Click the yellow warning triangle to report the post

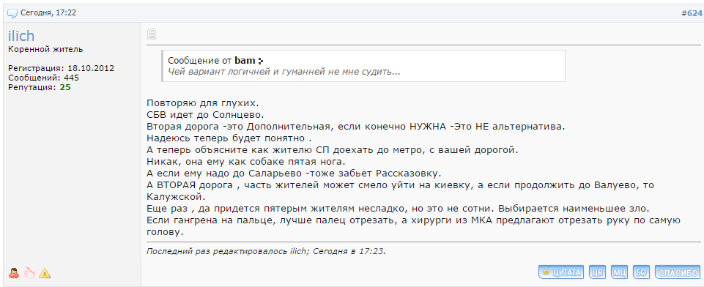pyautogui.click(x=45, y=272)
